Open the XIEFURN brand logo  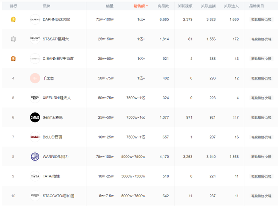pos(35,98)
